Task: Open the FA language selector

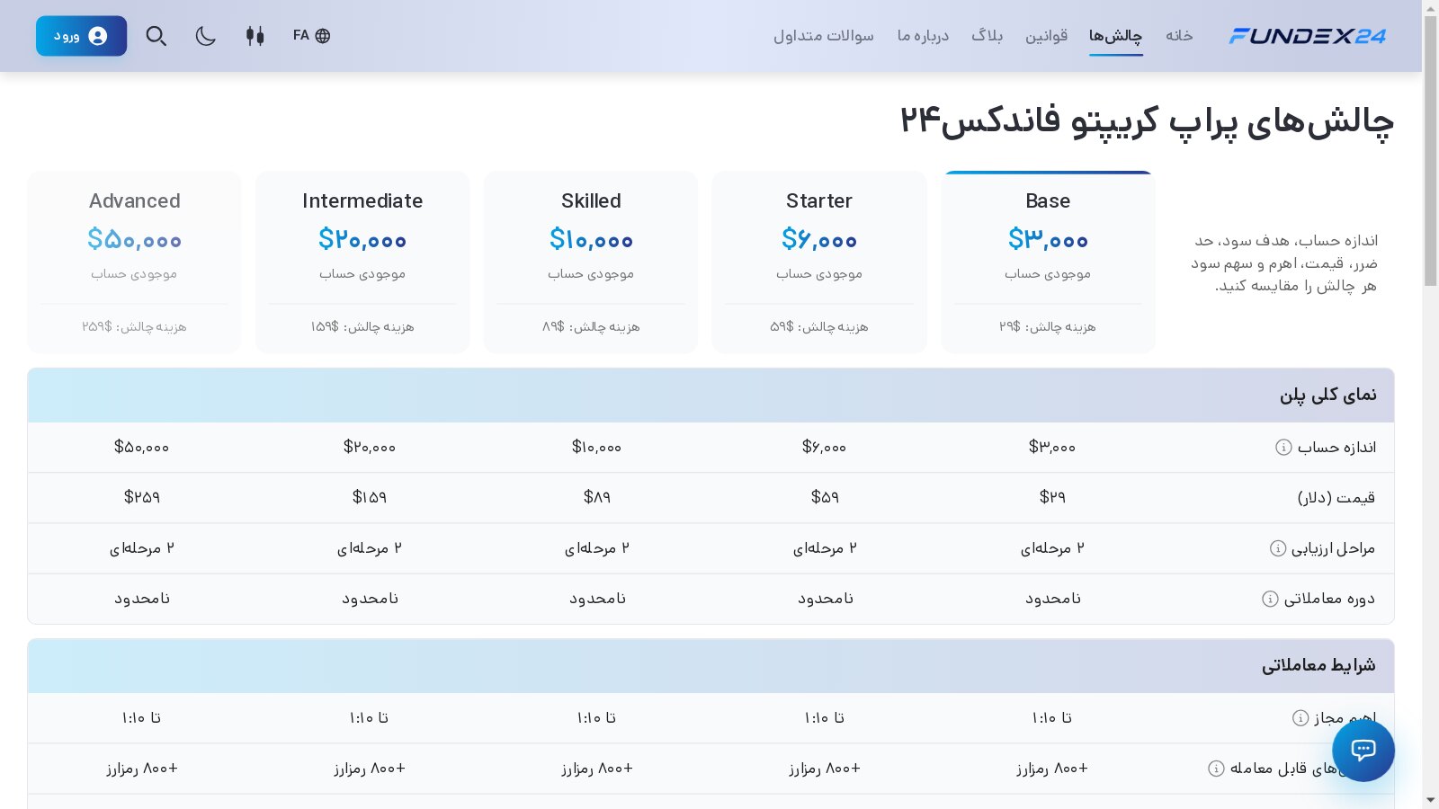Action: [x=311, y=35]
